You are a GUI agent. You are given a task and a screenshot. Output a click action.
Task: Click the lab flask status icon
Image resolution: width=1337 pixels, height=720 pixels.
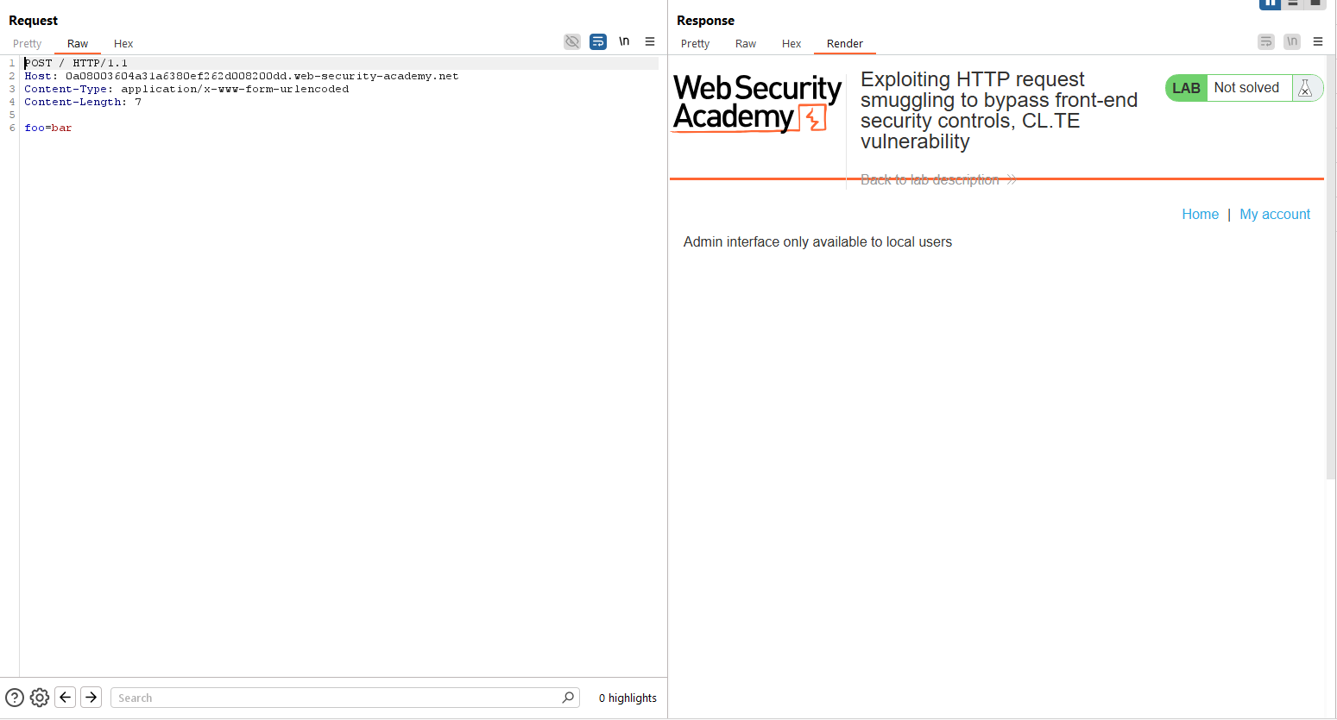tap(1305, 88)
